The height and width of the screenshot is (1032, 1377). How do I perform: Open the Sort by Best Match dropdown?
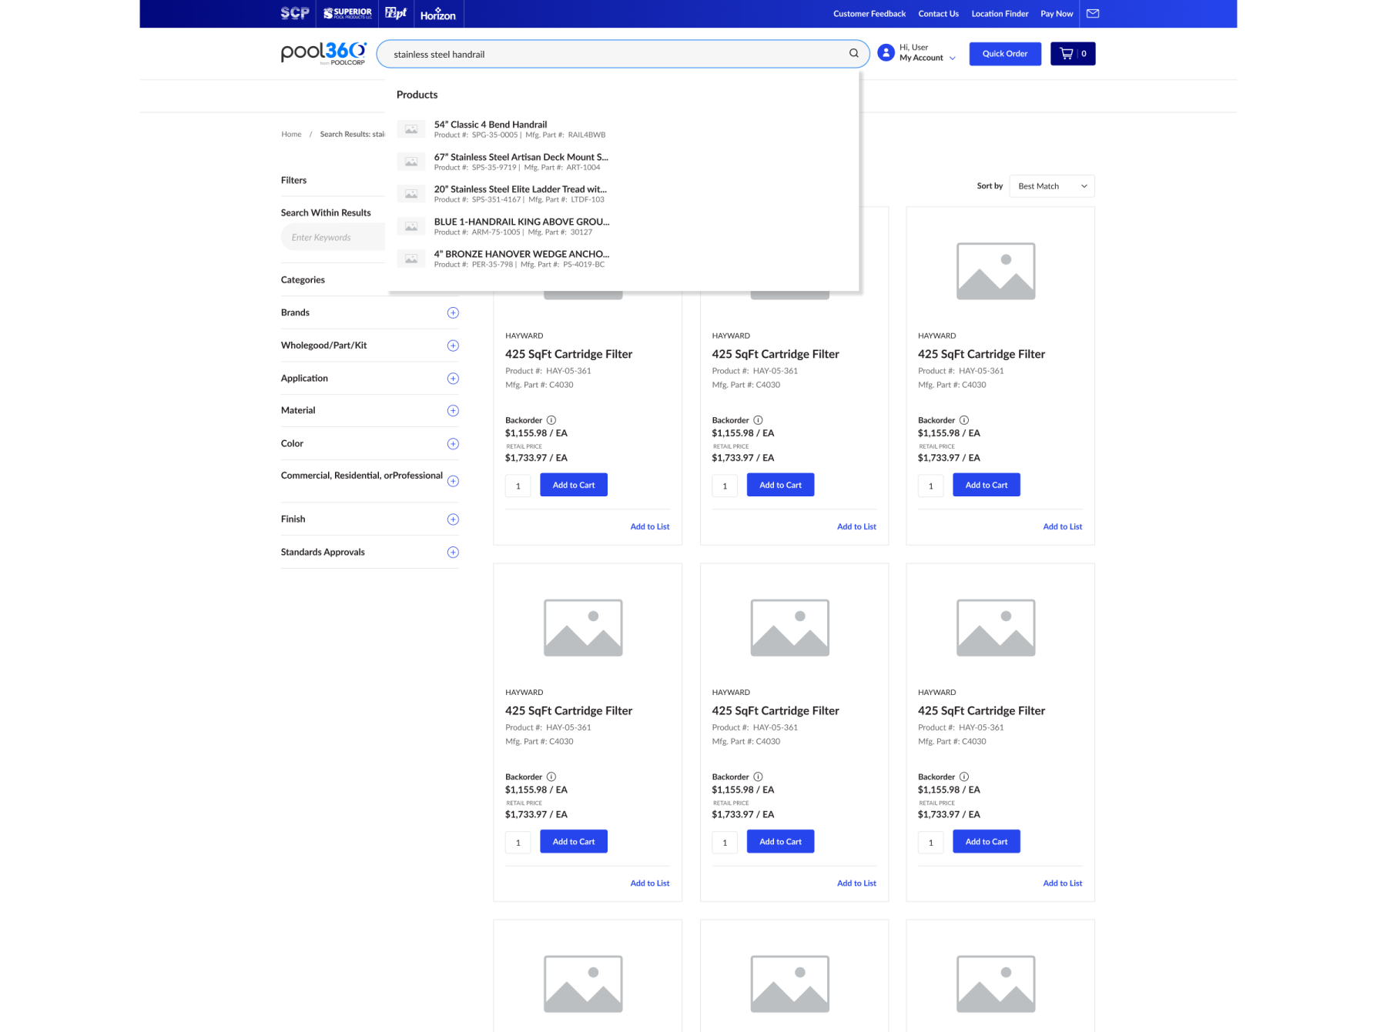(1051, 186)
